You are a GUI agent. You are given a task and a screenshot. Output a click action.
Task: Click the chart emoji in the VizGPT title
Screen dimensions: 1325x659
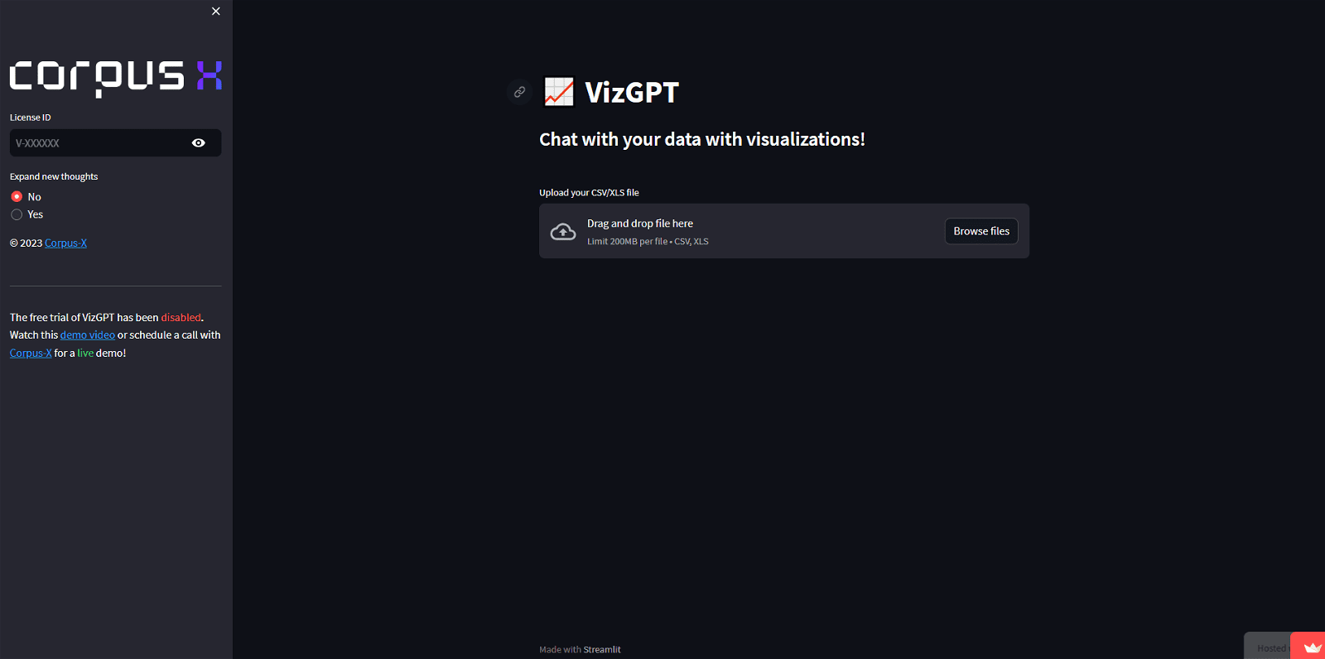(x=560, y=92)
